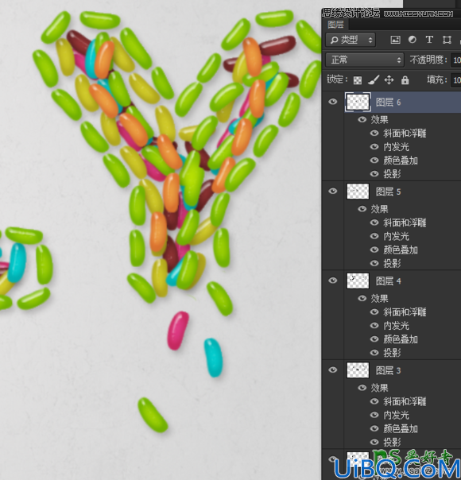Hide layer 图层 4
The height and width of the screenshot is (480, 461).
coord(333,281)
